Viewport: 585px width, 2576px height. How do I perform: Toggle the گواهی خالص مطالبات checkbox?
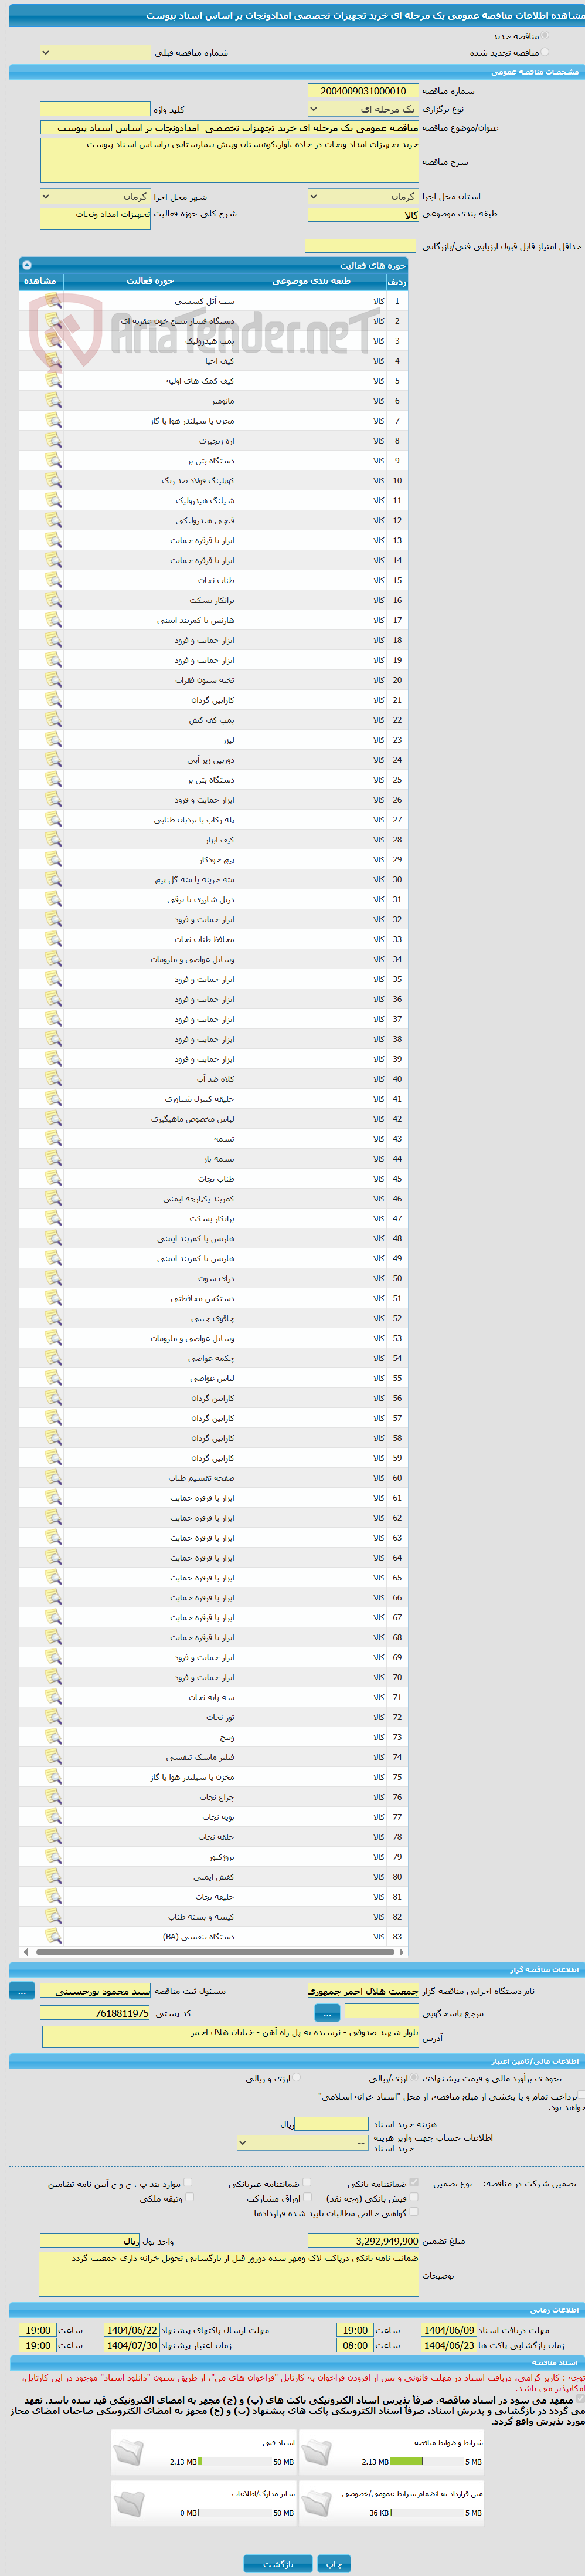[414, 2213]
